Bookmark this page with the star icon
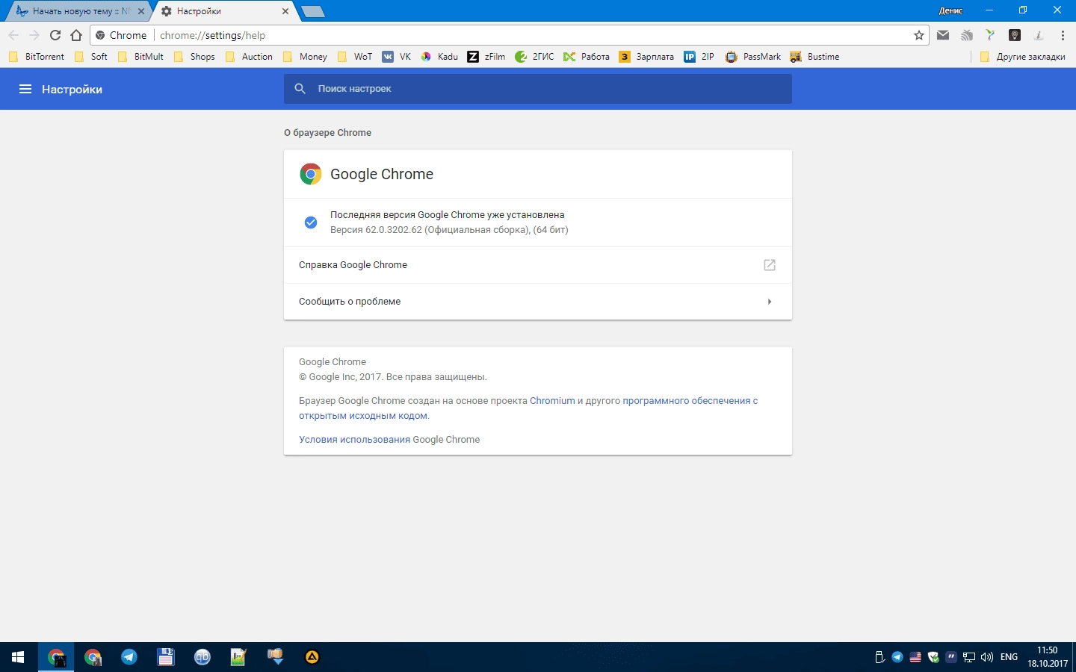The width and height of the screenshot is (1076, 672). pyautogui.click(x=919, y=35)
